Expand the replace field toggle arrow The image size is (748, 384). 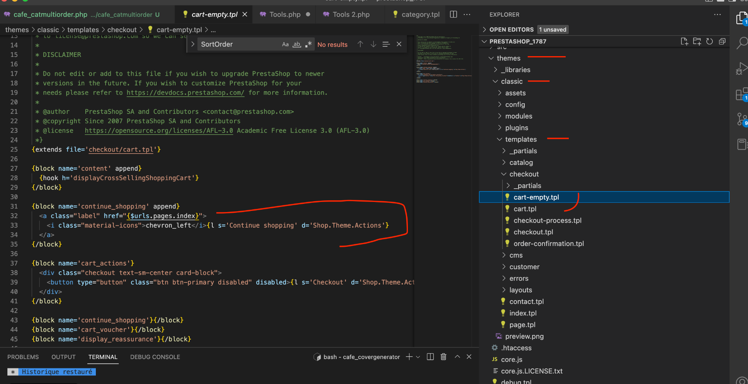(193, 44)
